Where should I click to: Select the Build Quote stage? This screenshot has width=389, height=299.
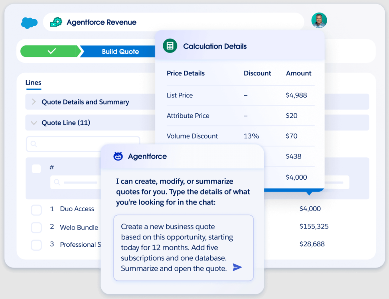point(120,51)
